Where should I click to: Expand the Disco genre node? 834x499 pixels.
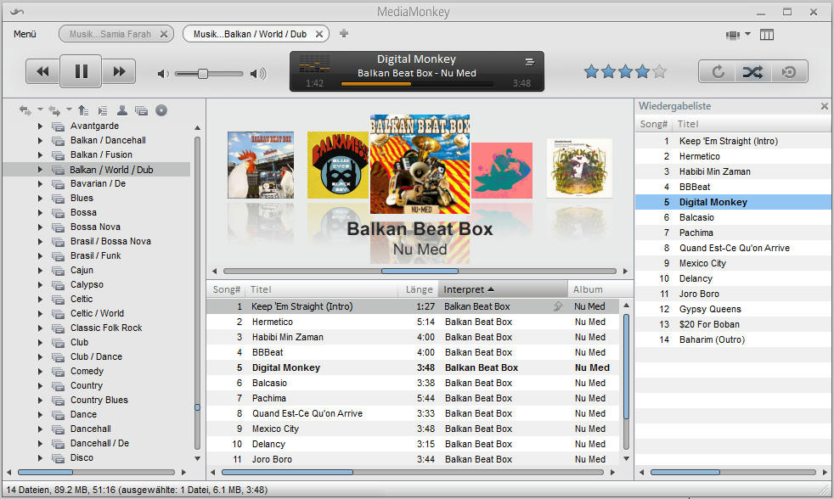click(40, 458)
